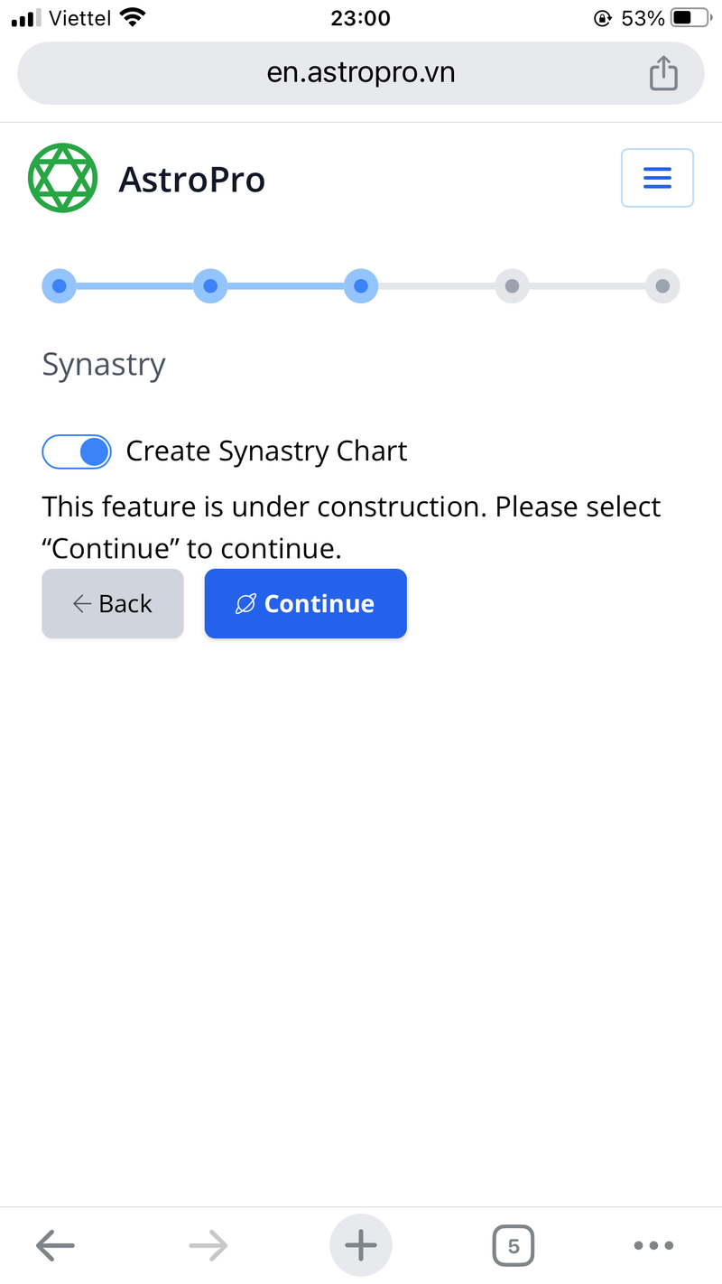Select the third progress step dot
722x1284 pixels.
point(361,285)
